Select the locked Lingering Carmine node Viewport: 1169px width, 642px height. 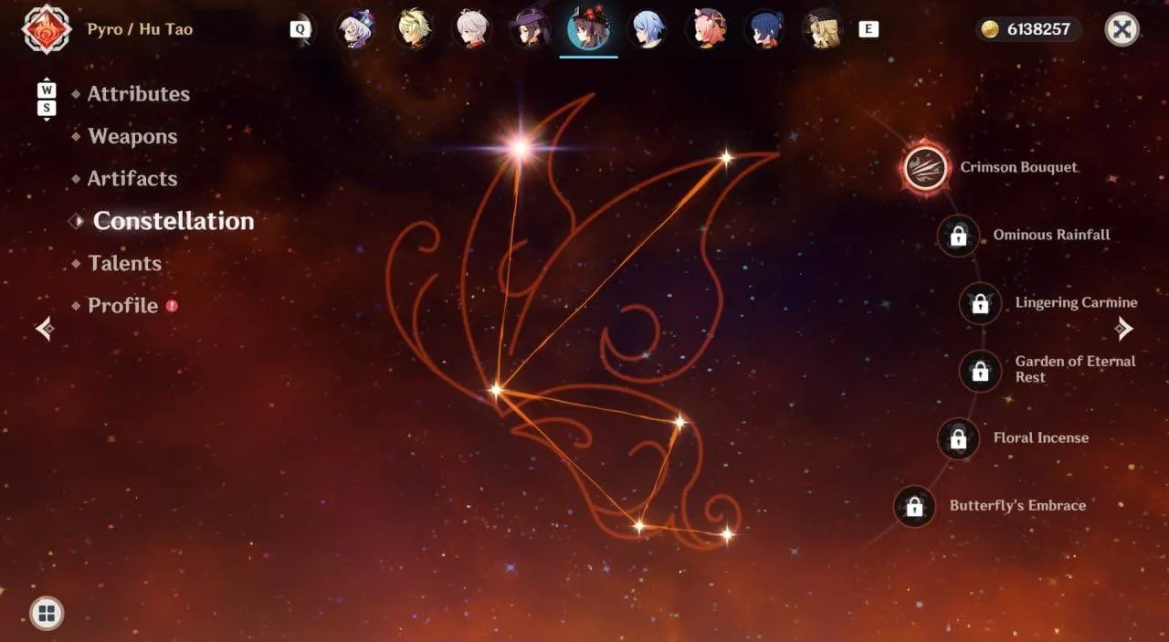[x=980, y=303]
